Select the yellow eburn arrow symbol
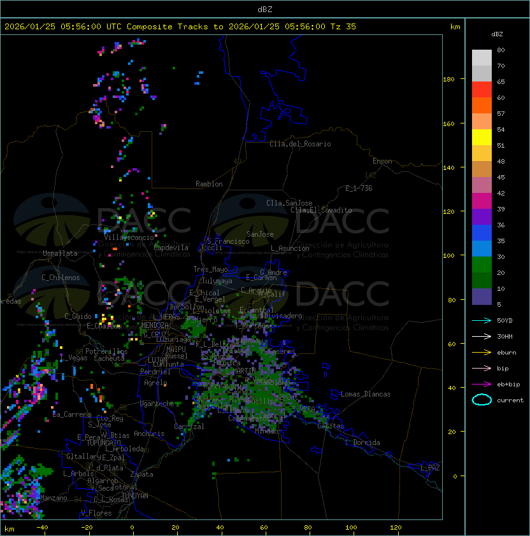The height and width of the screenshot is (536, 530). point(482,353)
